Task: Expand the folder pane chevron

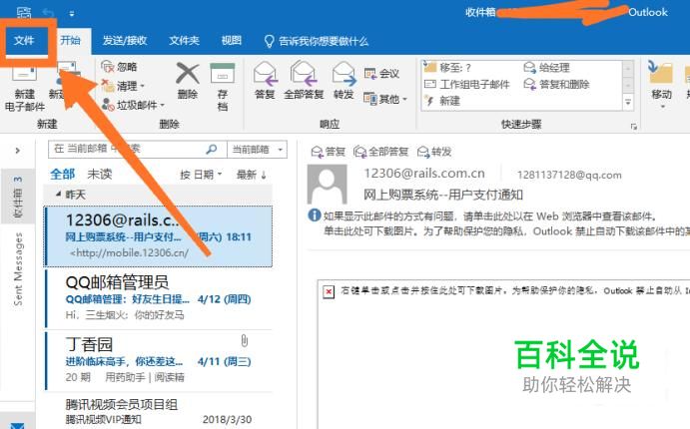Action: tap(17, 151)
